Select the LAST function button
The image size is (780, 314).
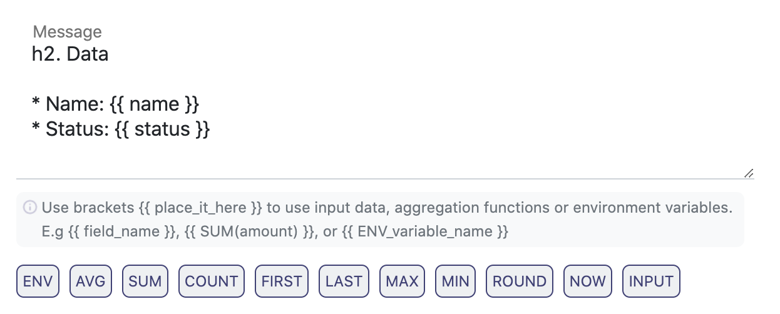(344, 281)
